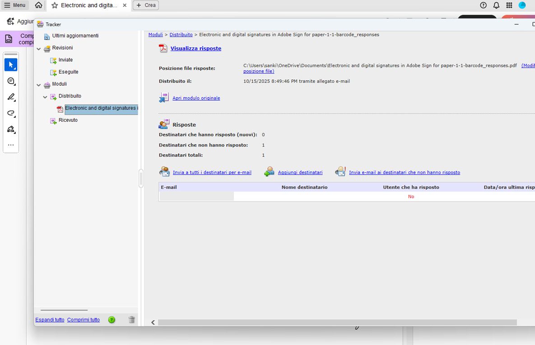Click the trash delete icon

click(132, 319)
